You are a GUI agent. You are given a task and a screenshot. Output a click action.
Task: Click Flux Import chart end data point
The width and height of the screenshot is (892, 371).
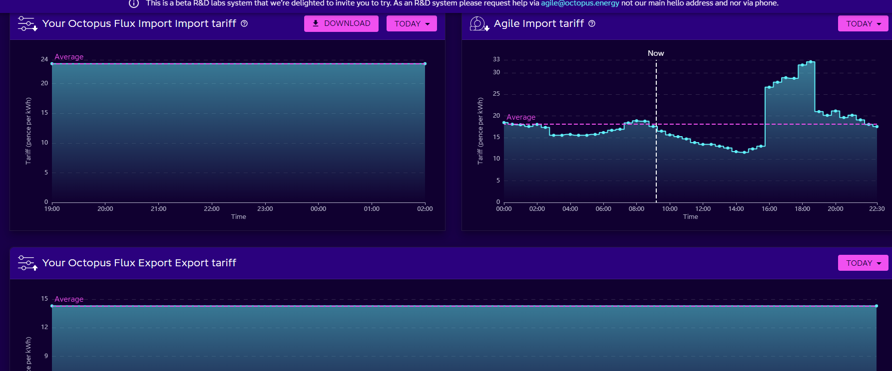point(425,64)
